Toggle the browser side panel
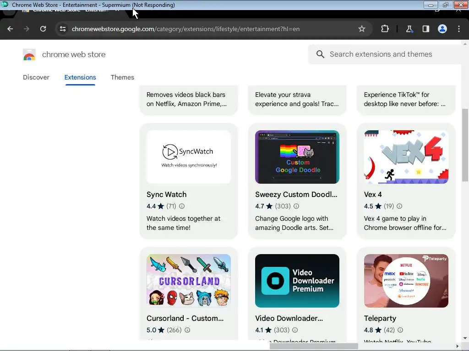 425,29
